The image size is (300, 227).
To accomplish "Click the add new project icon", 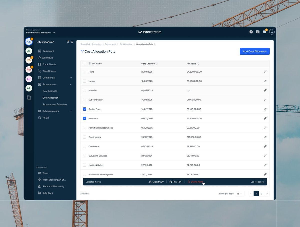I will [29, 98].
